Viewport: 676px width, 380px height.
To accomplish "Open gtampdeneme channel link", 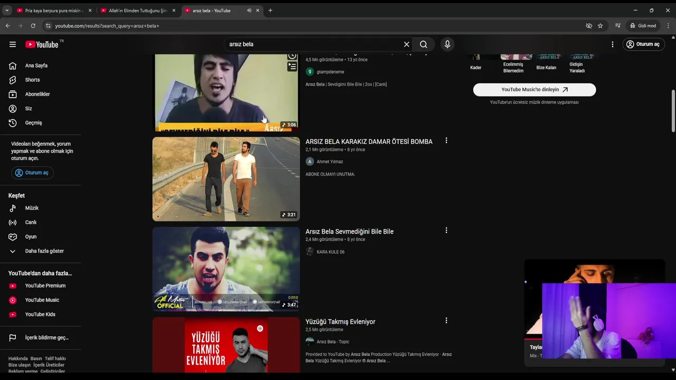I will [x=330, y=72].
